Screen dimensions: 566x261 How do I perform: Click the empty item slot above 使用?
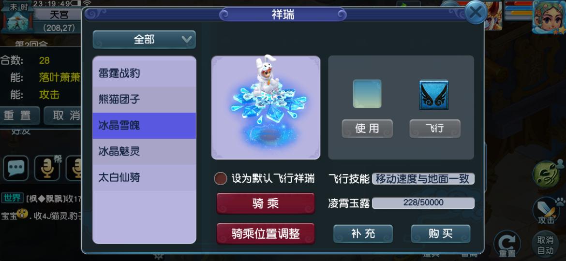pyautogui.click(x=367, y=94)
